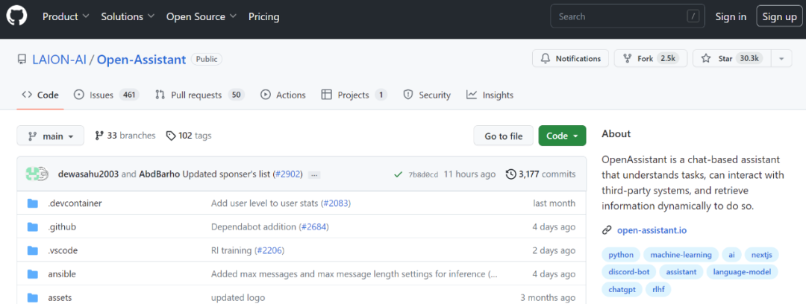The width and height of the screenshot is (806, 304).
Task: Expand the Product menu in header
Action: click(66, 16)
